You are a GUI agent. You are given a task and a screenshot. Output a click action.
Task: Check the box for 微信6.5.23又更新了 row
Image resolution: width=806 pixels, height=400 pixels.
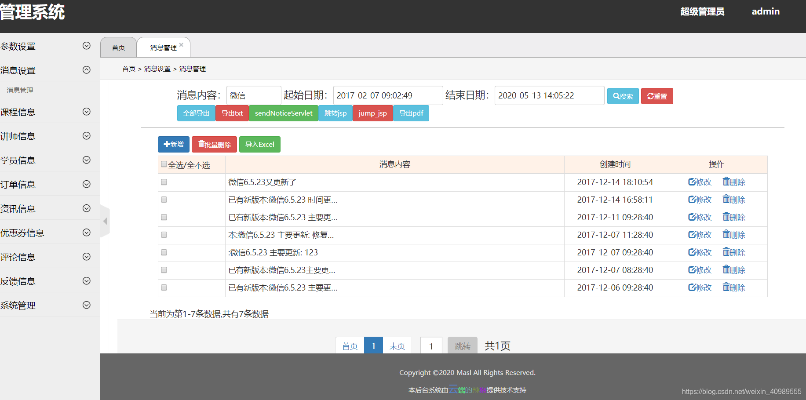click(x=164, y=182)
